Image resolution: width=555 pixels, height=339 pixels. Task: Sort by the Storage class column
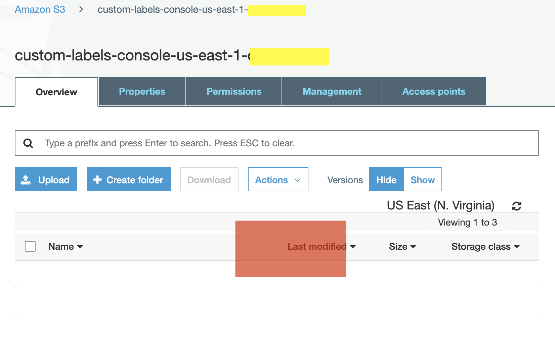[x=485, y=246]
